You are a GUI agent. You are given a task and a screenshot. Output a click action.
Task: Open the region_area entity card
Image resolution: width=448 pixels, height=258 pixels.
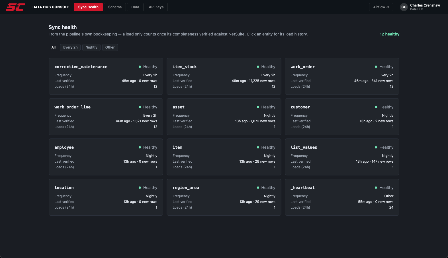click(x=224, y=197)
